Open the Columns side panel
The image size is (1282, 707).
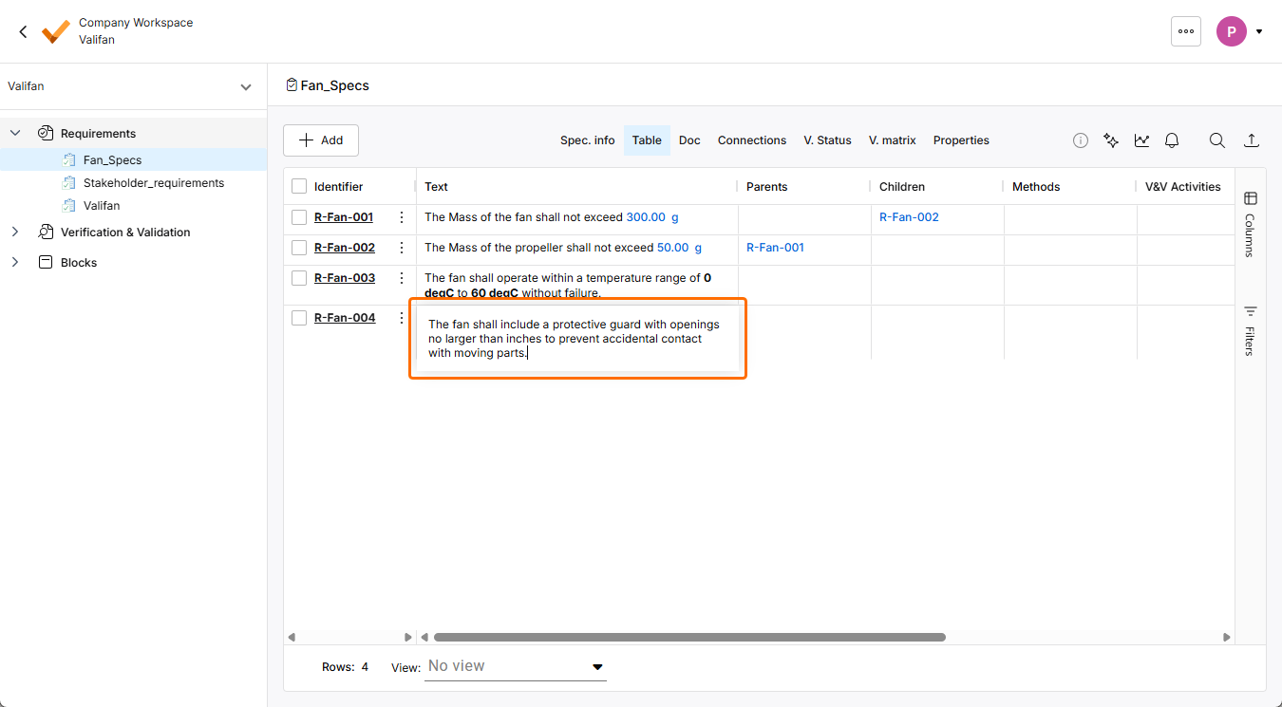pos(1251,224)
